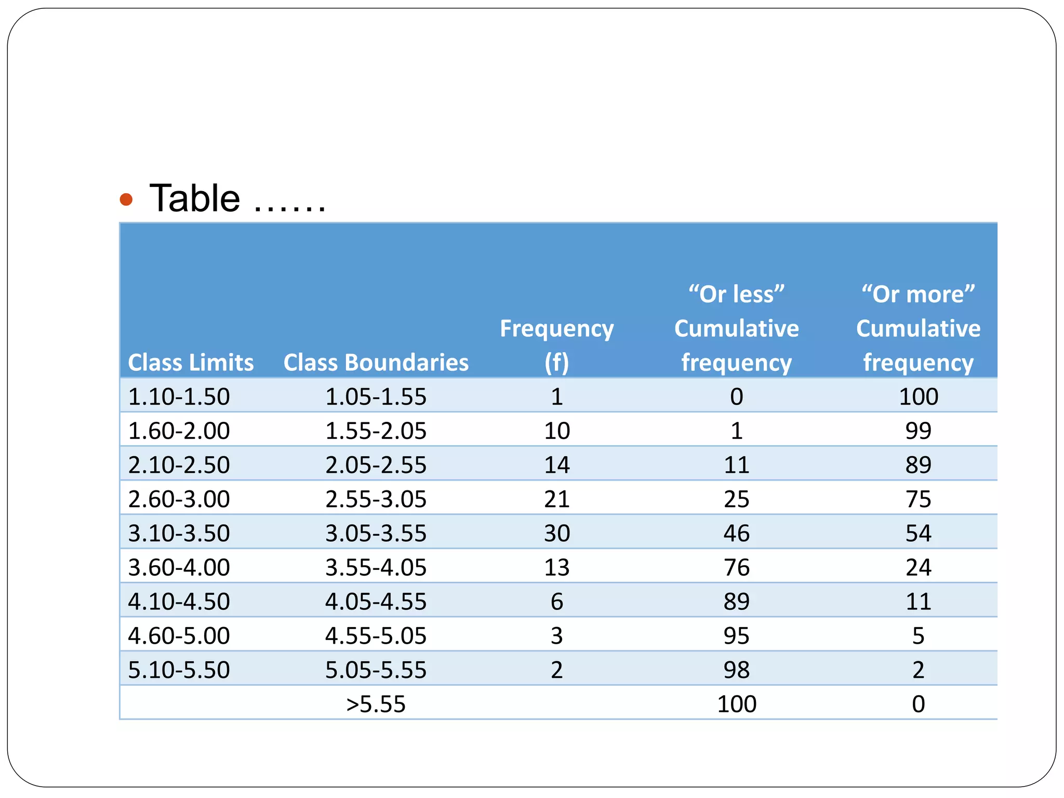Viewport: 1064px width, 798px height.
Task: Click class boundaries cell 2.05-2.55
Action: [376, 465]
